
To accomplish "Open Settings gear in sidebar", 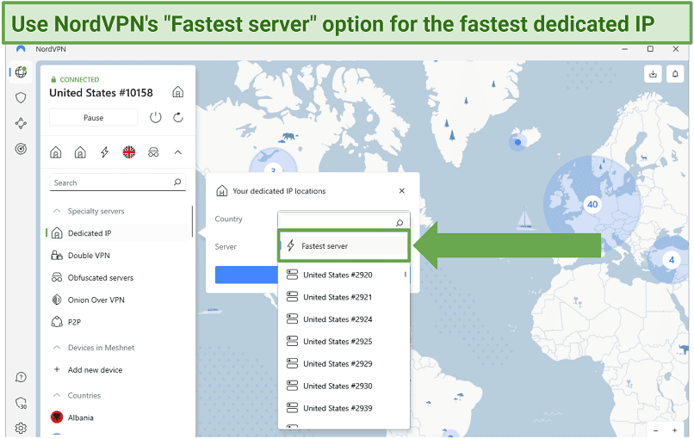I will (x=21, y=429).
